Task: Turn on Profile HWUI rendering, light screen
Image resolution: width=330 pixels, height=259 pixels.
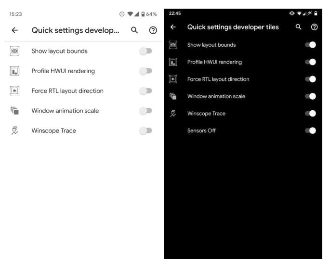Action: click(145, 71)
